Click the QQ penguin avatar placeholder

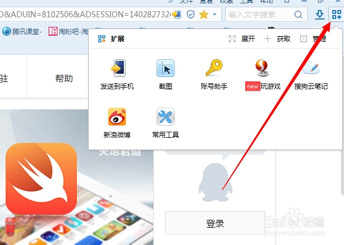click(x=215, y=182)
